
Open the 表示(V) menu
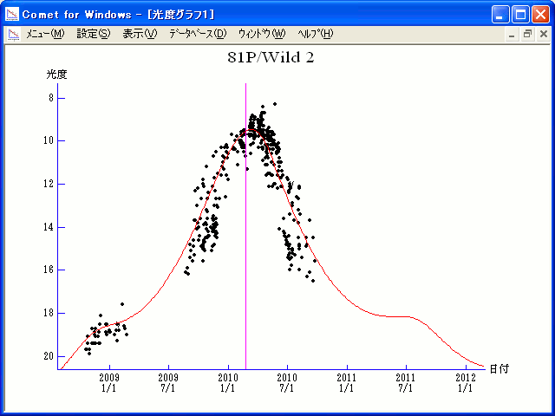(140, 34)
